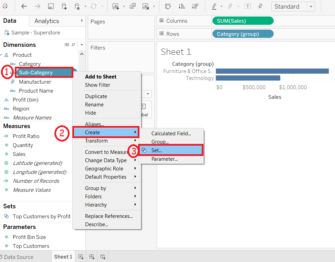Click the SUM(Sales) pill on Columns
335x262 pixels.
pos(243,21)
